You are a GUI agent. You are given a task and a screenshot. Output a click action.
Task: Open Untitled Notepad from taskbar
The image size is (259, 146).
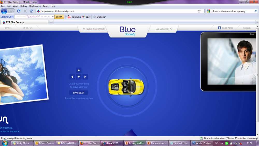click(179, 143)
